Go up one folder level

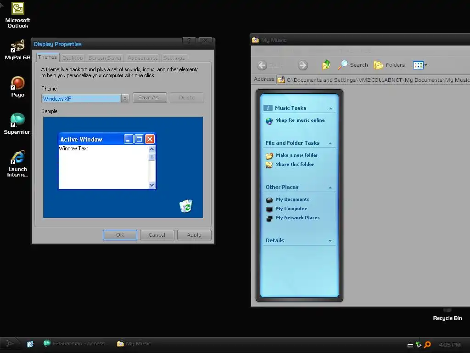click(x=326, y=64)
